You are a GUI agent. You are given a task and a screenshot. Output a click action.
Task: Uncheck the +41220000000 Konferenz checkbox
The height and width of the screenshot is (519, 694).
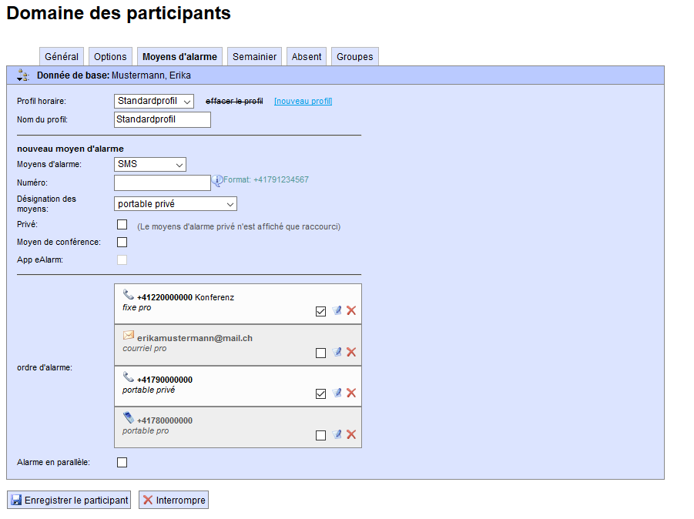tap(320, 311)
